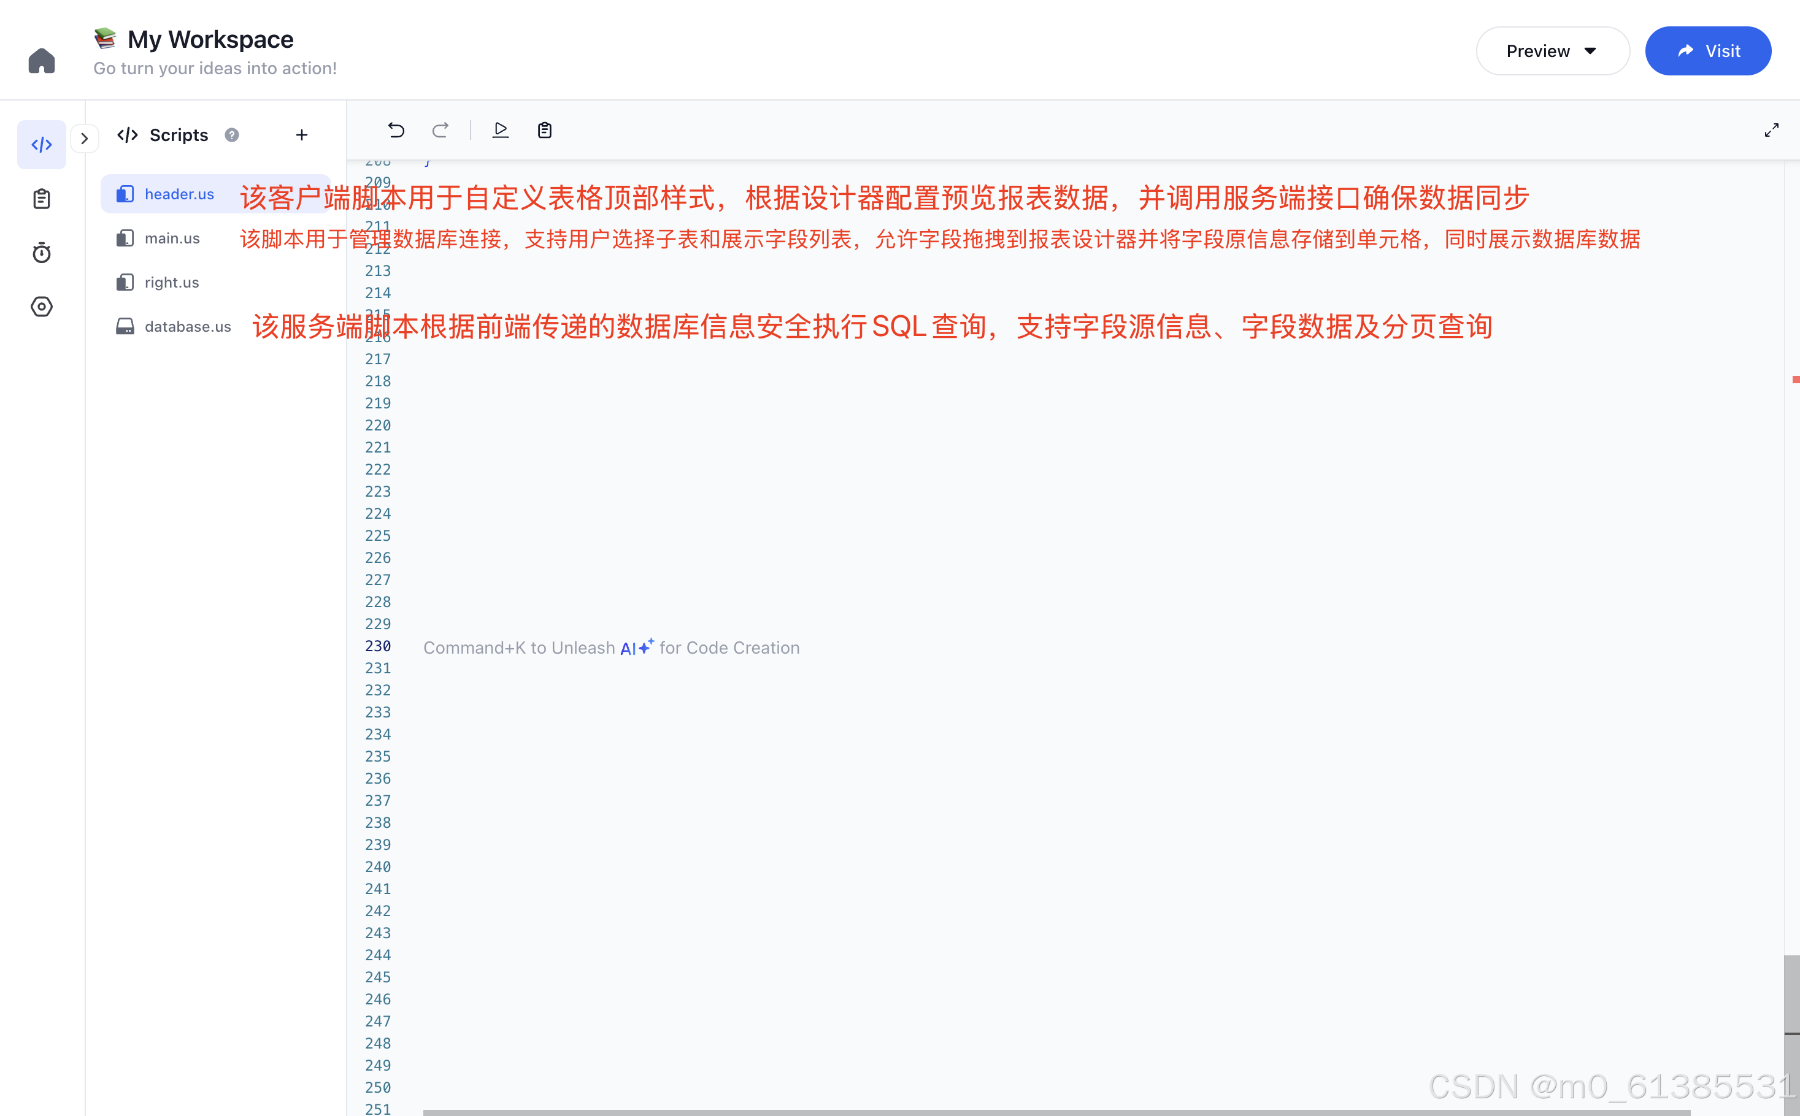1800x1116 pixels.
Task: Open the clipboard sidebar icon
Action: coord(41,199)
